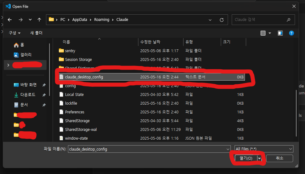Viewport: 305px width, 174px height.
Task: Close the Open File dialog
Action: [294, 6]
